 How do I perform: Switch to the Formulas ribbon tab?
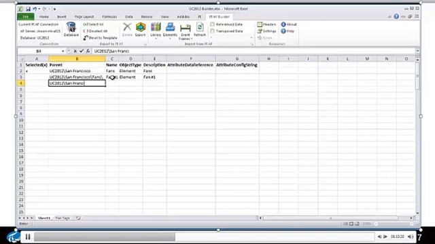tap(109, 16)
